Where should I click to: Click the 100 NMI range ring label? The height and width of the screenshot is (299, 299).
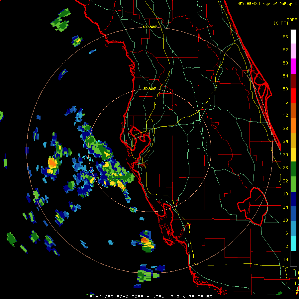149,27
